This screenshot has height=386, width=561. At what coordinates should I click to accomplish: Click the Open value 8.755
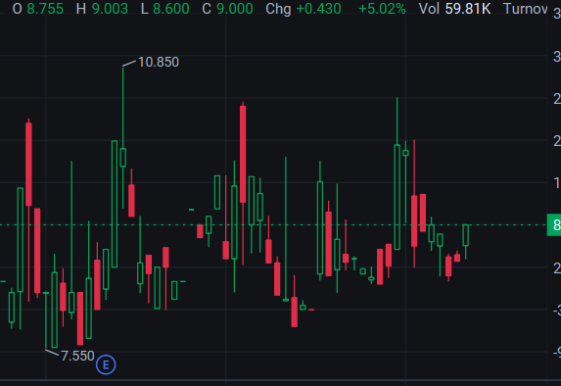coord(45,9)
